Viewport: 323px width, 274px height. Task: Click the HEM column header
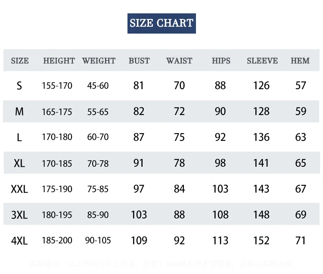click(x=300, y=61)
